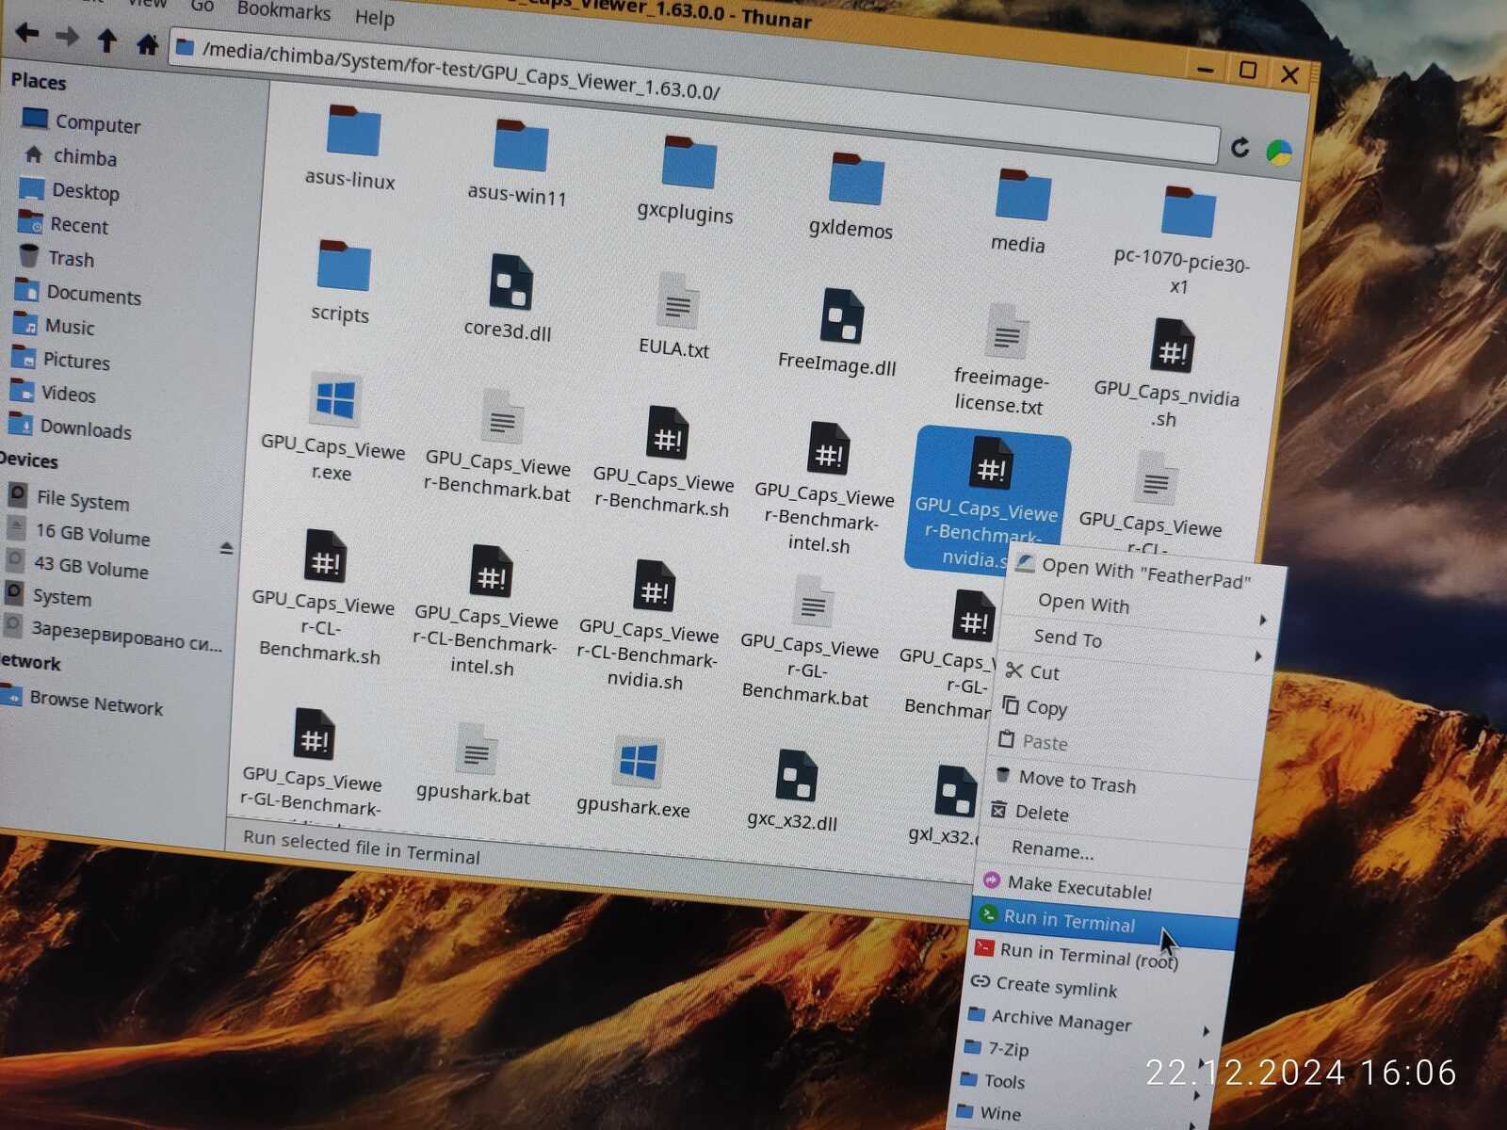Open Desktop from the sidebar
This screenshot has height=1130, width=1507.
click(x=70, y=190)
